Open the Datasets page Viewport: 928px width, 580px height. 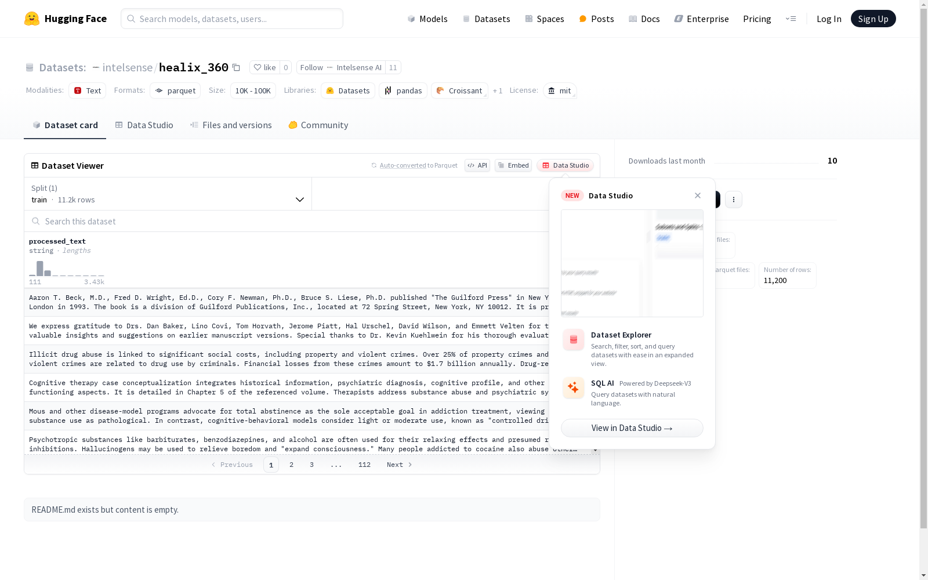[486, 19]
